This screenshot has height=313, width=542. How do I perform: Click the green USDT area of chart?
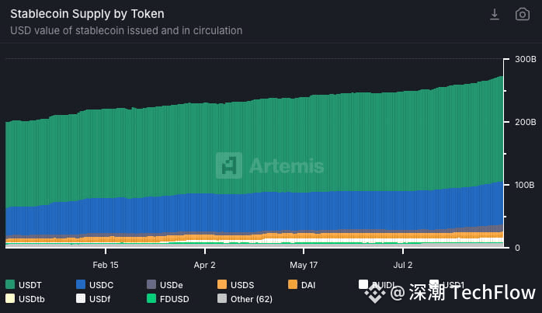point(255,145)
